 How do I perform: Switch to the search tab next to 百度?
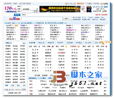point(24,15)
